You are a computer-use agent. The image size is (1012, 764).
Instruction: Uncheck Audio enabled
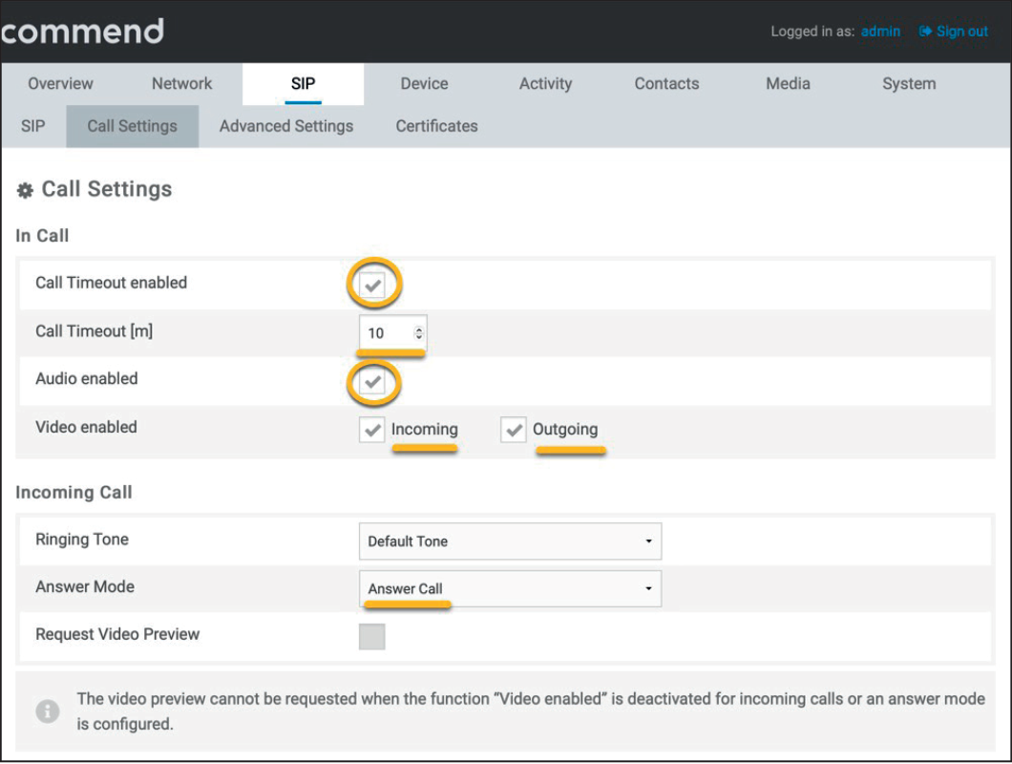[374, 382]
